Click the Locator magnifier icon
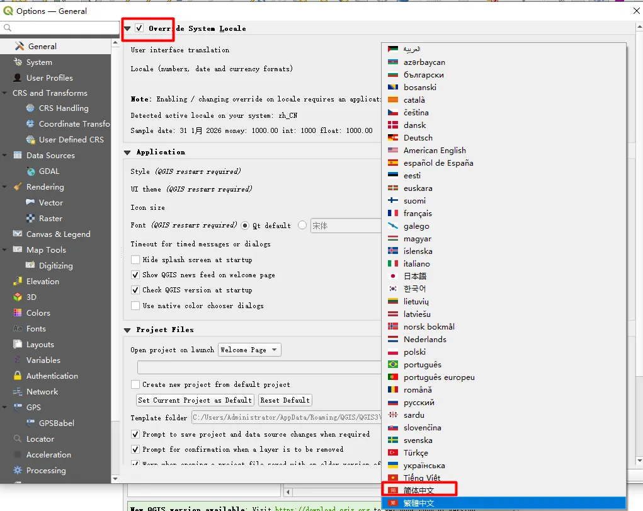643x511 pixels. click(18, 439)
